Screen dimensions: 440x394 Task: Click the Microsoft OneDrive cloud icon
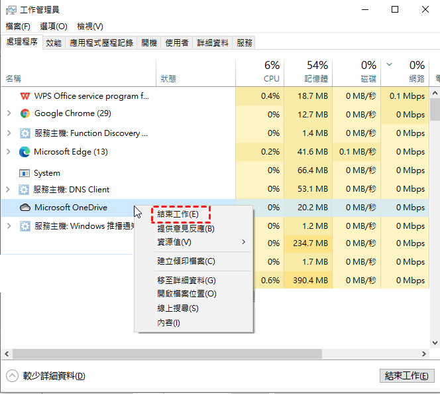pos(25,208)
